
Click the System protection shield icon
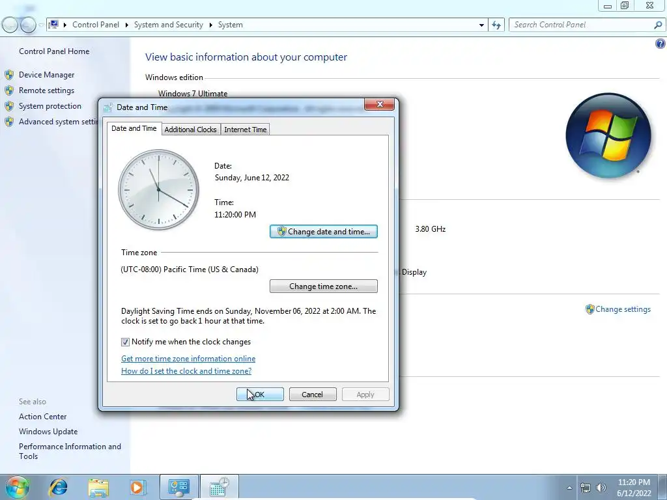9,106
